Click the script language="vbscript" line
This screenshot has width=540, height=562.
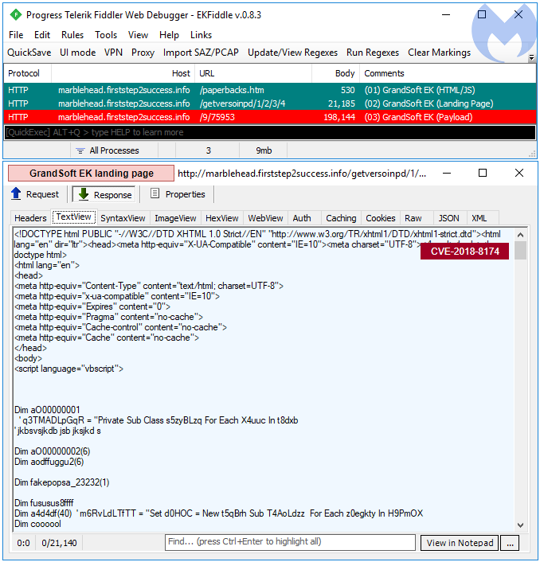[68, 369]
